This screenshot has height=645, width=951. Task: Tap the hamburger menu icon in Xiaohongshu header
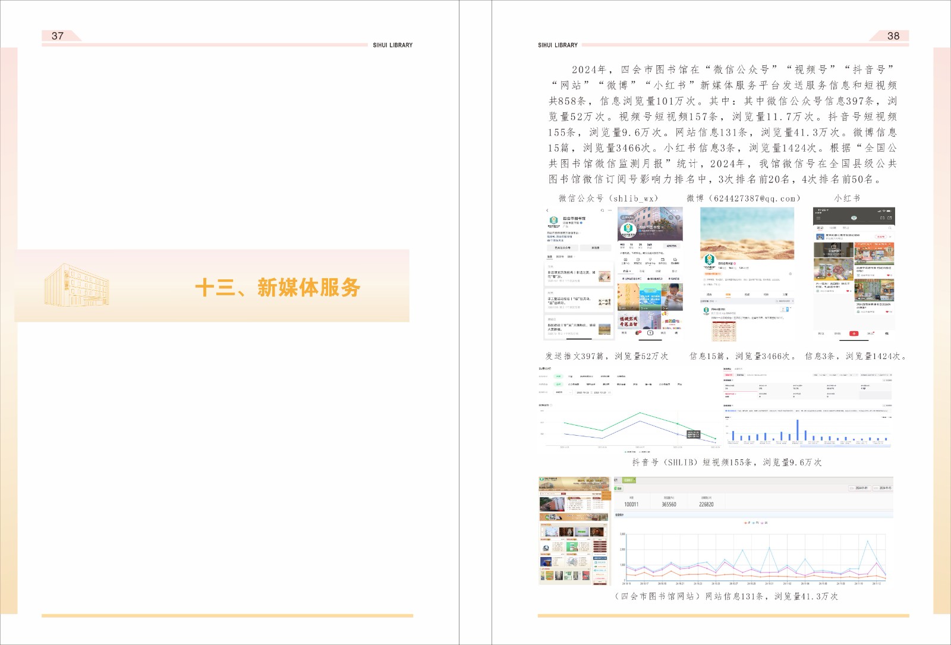point(818,218)
